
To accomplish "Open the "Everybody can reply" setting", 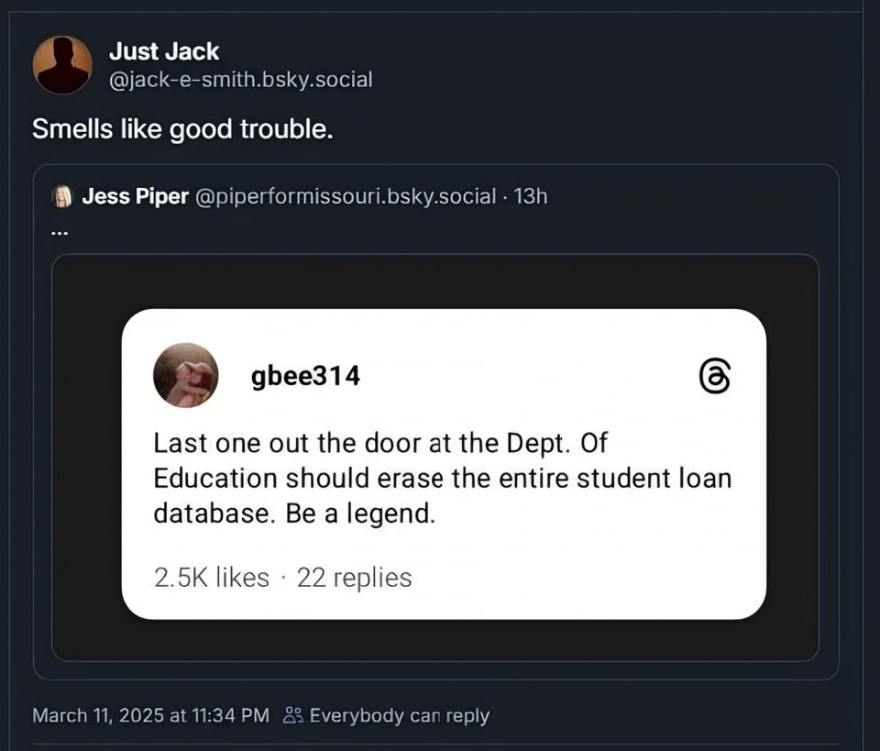I will [399, 715].
